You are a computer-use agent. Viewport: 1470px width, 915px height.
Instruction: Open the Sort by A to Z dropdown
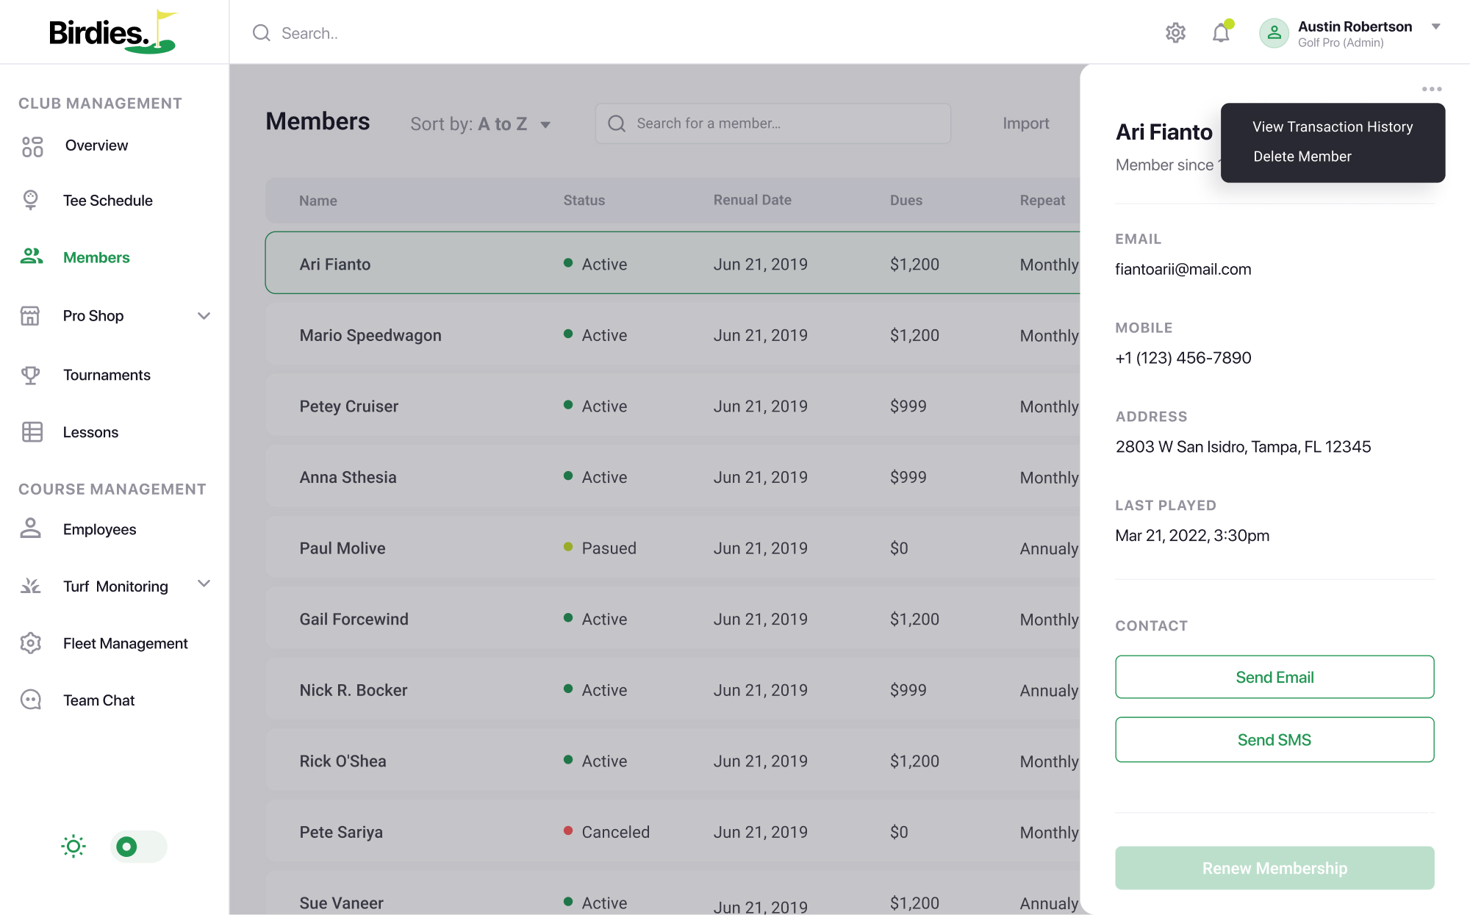[x=481, y=123]
